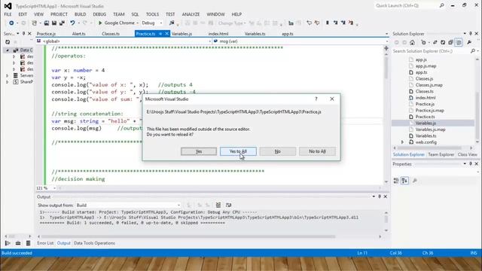Expand the SharePoint node in Server Explorer
This screenshot has height=271, width=482.
tap(8, 82)
